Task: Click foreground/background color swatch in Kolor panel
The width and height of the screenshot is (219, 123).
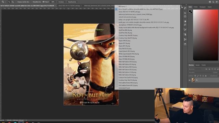Action: coord(190,12)
